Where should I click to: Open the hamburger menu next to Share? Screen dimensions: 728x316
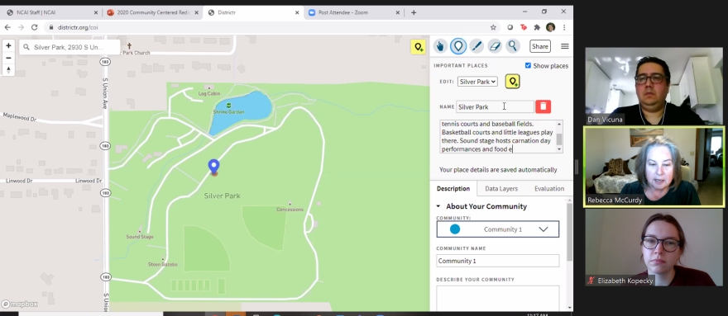[564, 46]
